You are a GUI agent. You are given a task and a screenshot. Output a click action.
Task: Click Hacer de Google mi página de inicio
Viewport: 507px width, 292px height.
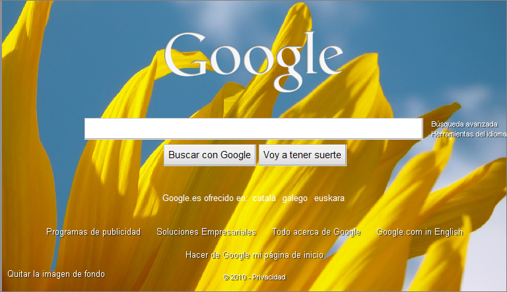coord(254,255)
